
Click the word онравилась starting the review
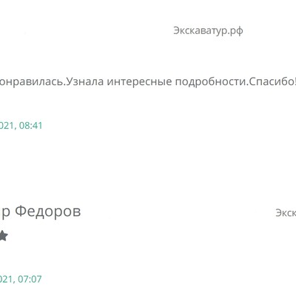(32, 82)
